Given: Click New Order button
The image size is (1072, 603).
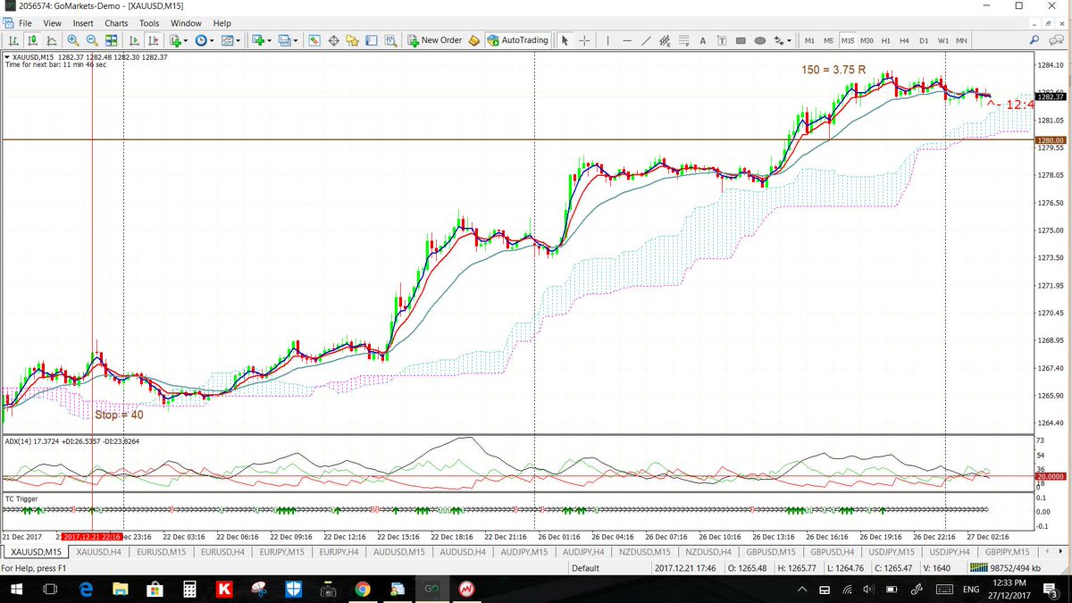Looking at the screenshot, I should (x=435, y=40).
